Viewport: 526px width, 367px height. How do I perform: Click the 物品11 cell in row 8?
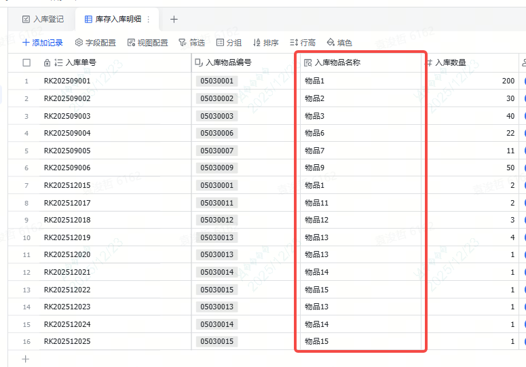coord(316,203)
